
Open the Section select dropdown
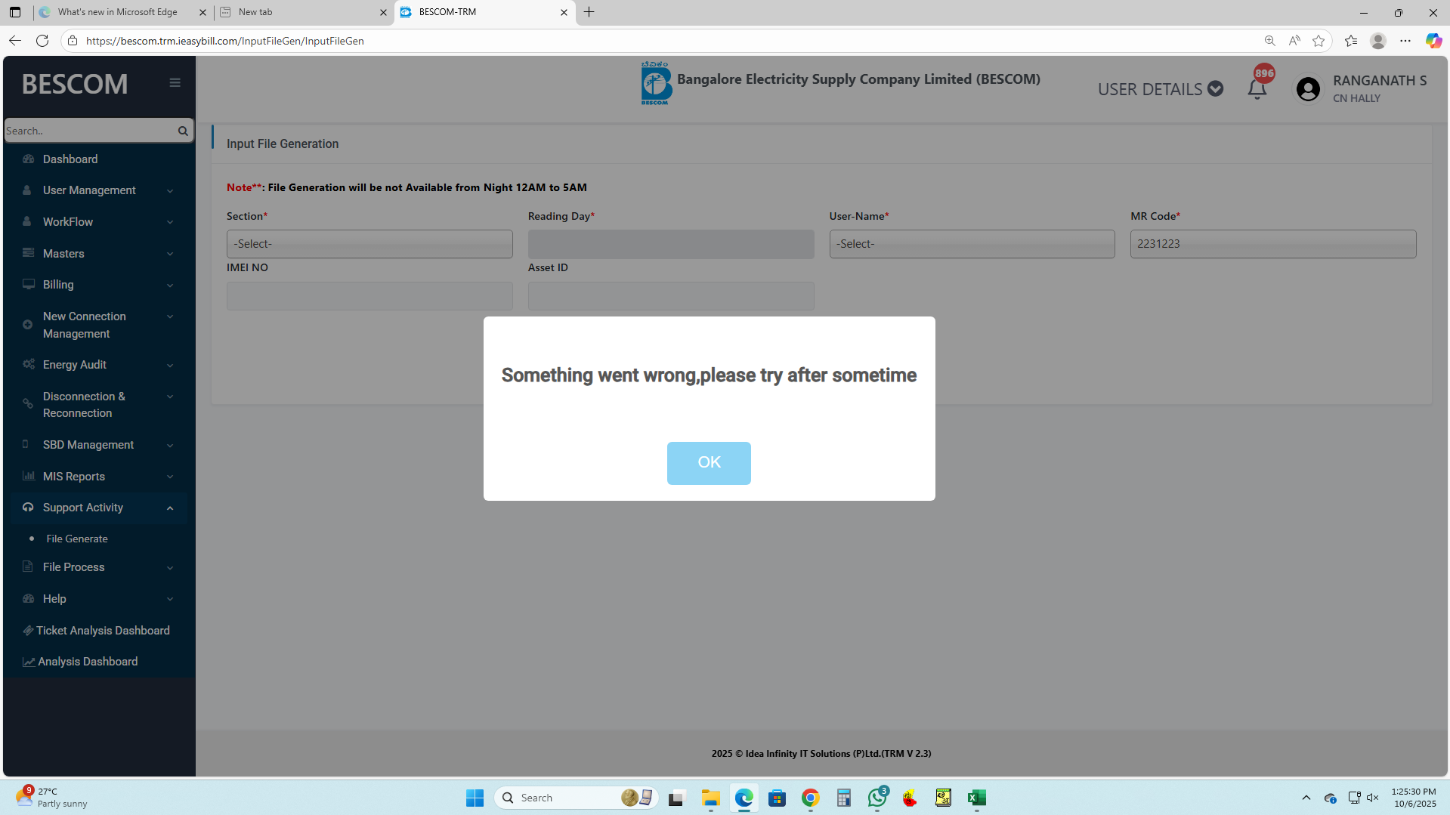369,244
